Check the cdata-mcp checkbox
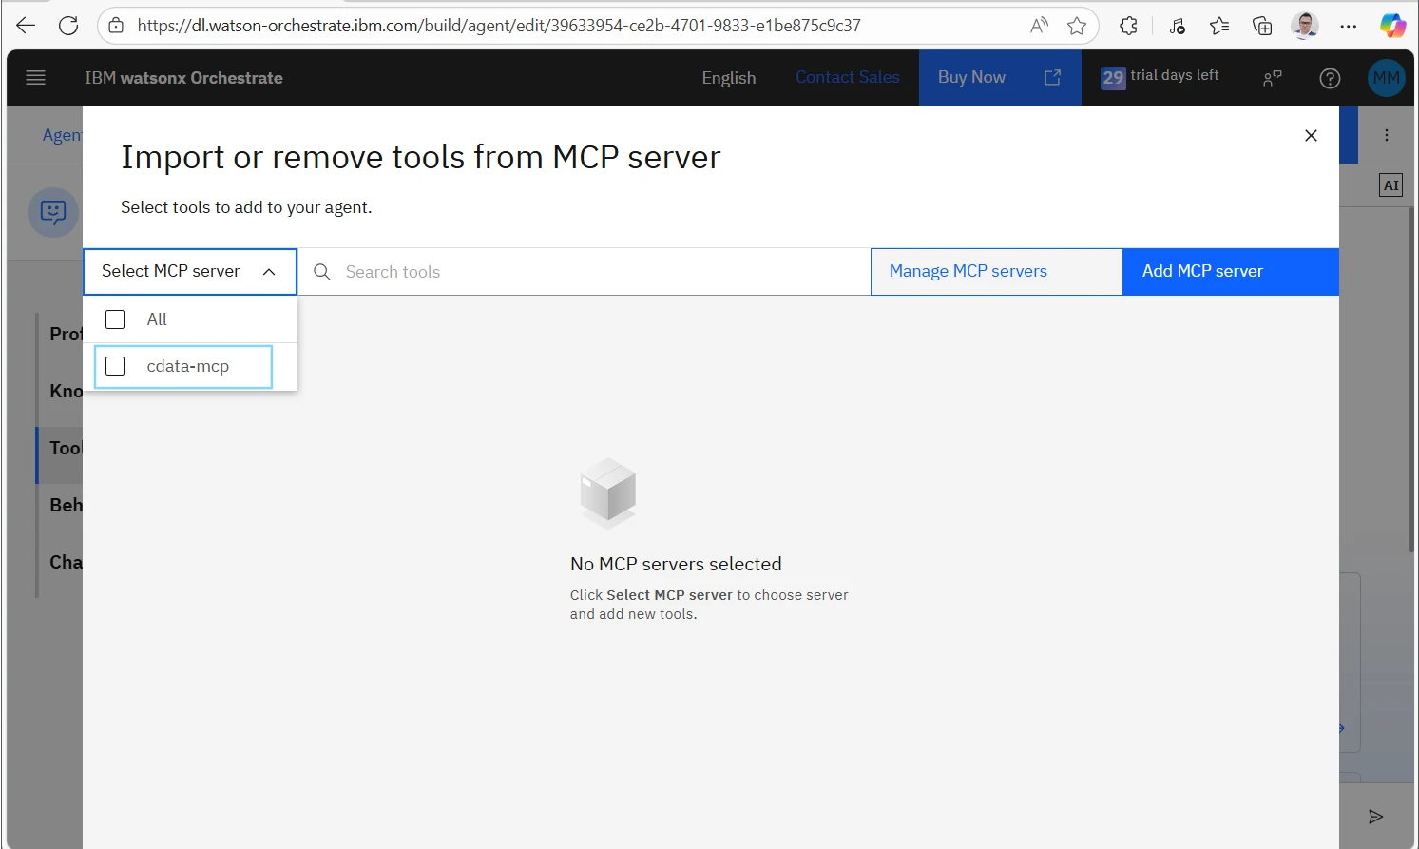The image size is (1419, 849). pyautogui.click(x=115, y=366)
